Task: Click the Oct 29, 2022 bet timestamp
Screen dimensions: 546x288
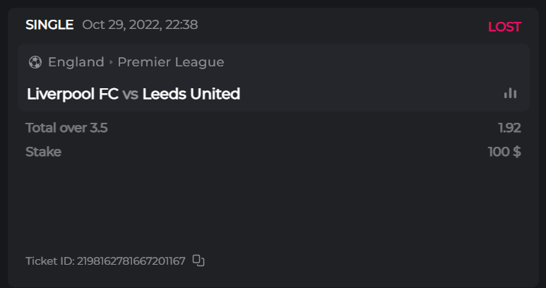Action: [120, 25]
